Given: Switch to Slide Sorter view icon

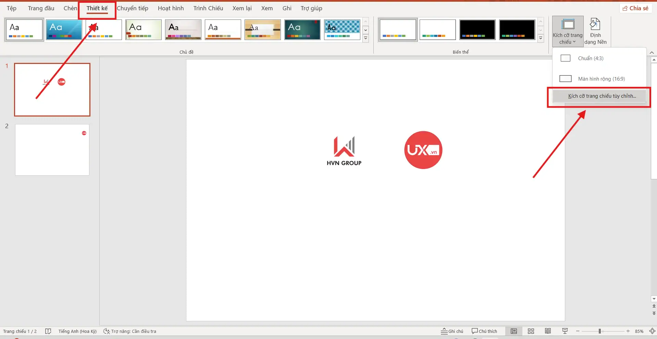Looking at the screenshot, I should coord(531,331).
